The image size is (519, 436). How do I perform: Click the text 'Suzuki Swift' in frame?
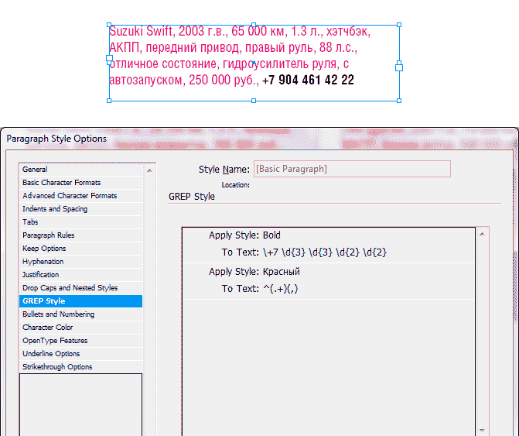tap(141, 31)
